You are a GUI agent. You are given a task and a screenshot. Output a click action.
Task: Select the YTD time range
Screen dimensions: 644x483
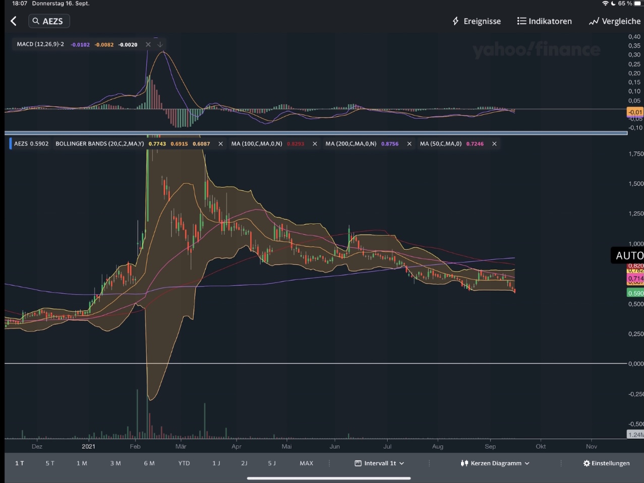[184, 463]
